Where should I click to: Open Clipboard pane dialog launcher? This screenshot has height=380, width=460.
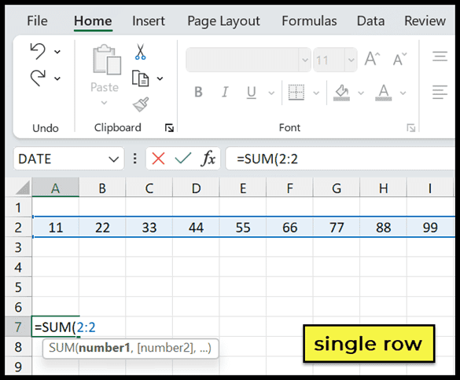point(169,128)
